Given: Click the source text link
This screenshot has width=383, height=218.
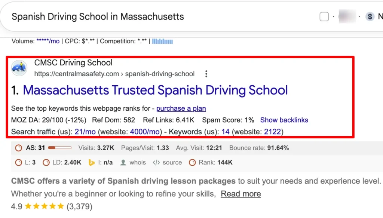Looking at the screenshot, I should pyautogui.click(x=172, y=163).
